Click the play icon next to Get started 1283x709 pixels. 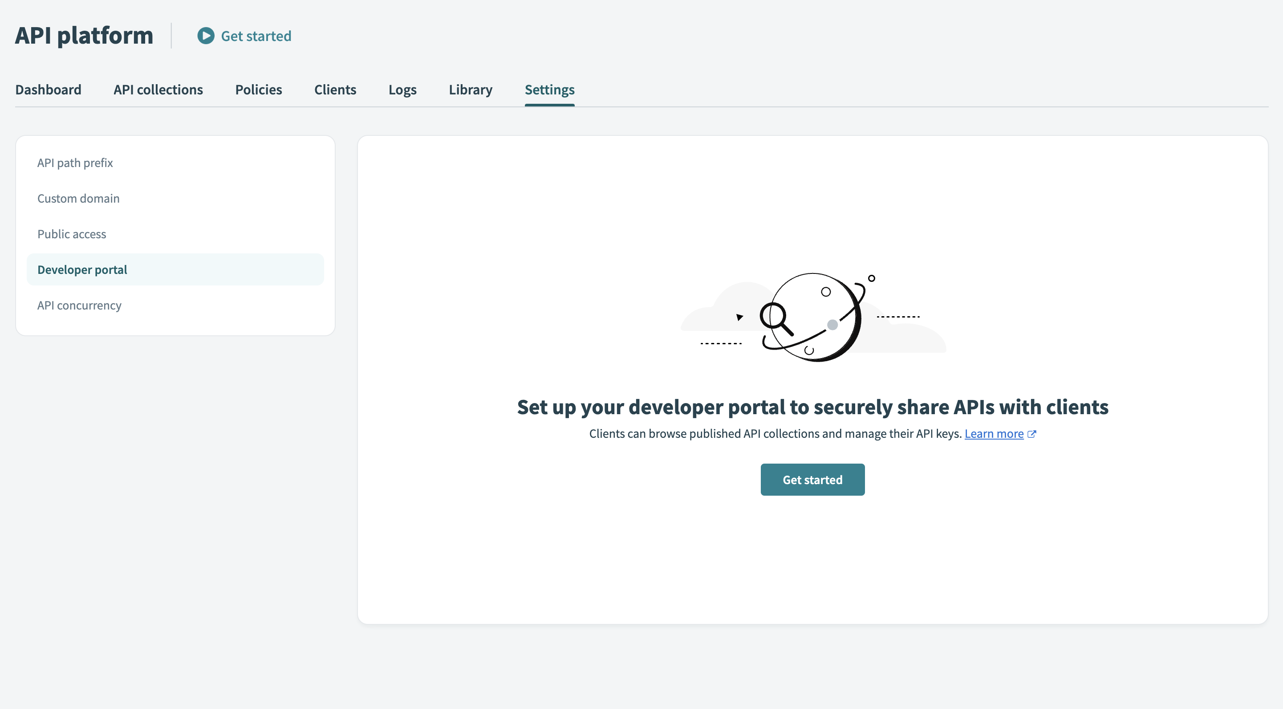[x=205, y=36]
